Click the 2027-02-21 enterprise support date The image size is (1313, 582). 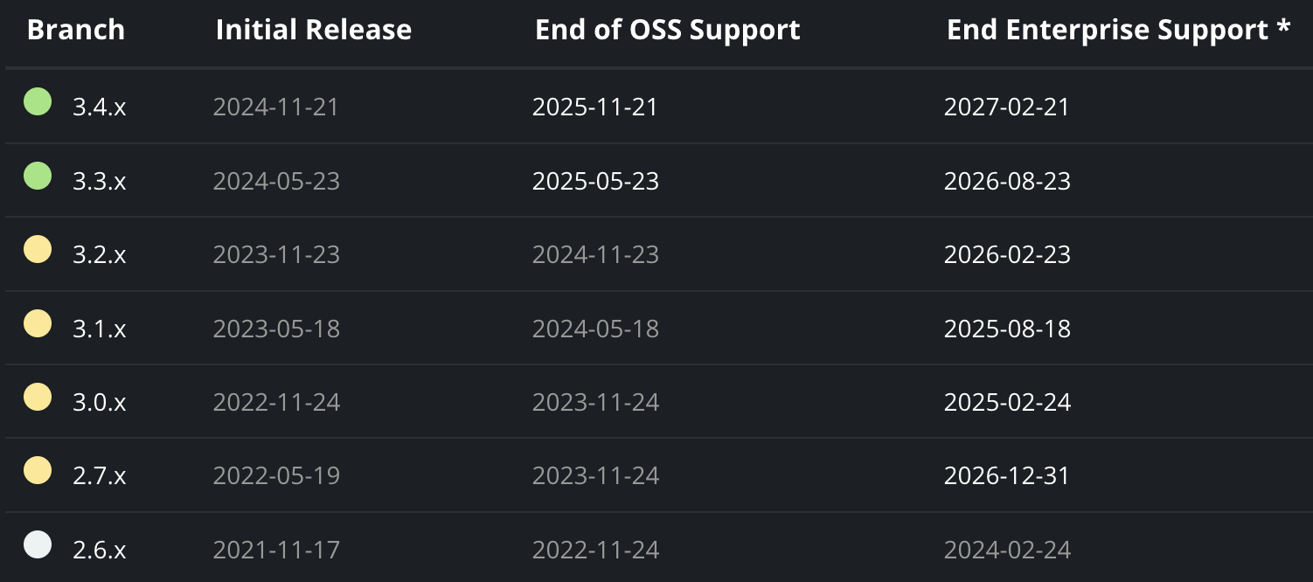pyautogui.click(x=1007, y=107)
